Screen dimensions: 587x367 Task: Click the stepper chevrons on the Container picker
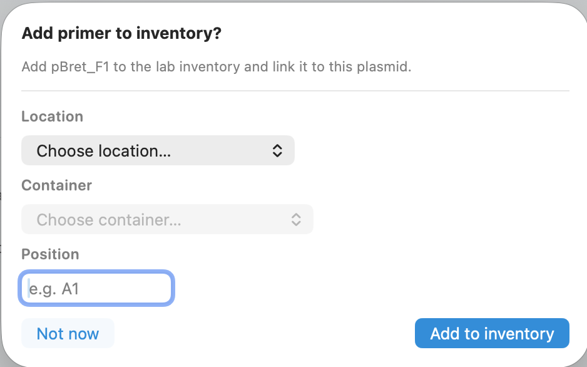(295, 219)
